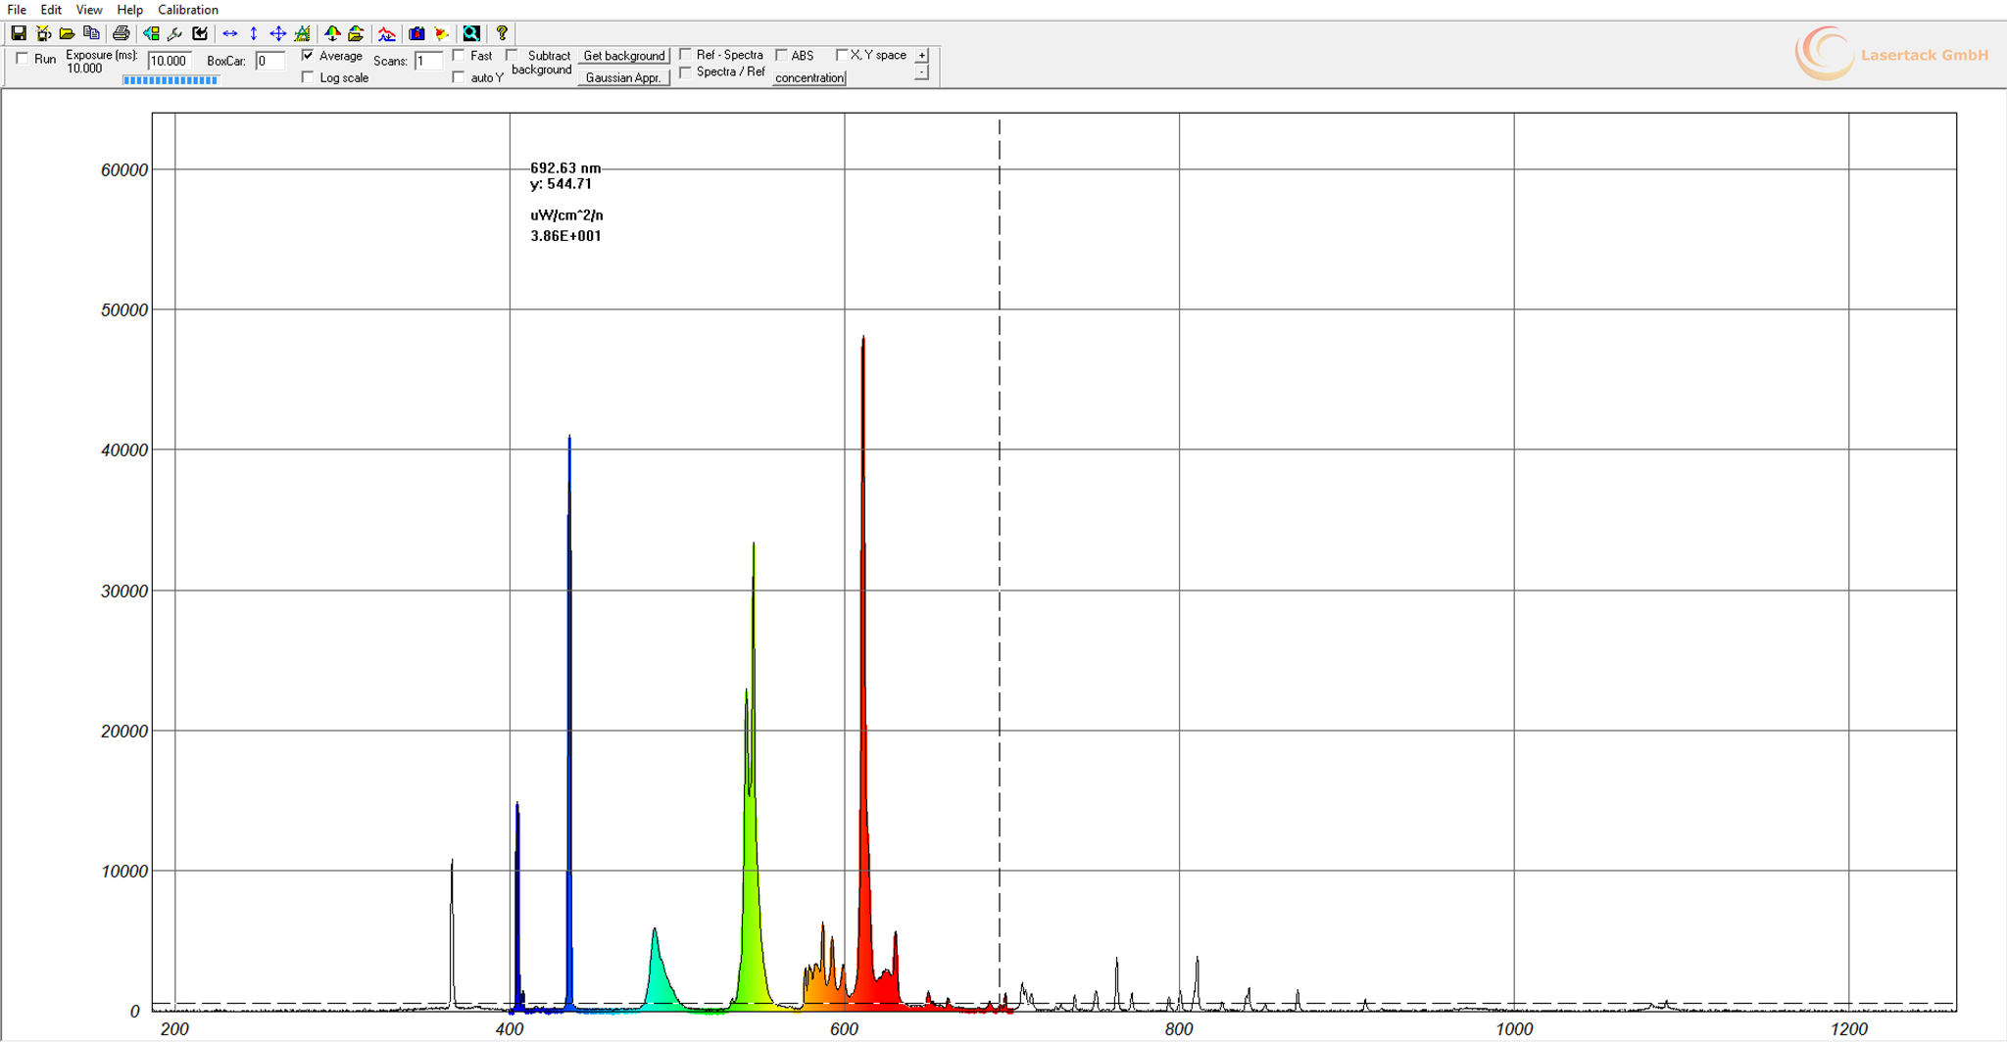Viewport: 2007px width, 1042px height.
Task: Open the Edit menu
Action: 51,10
